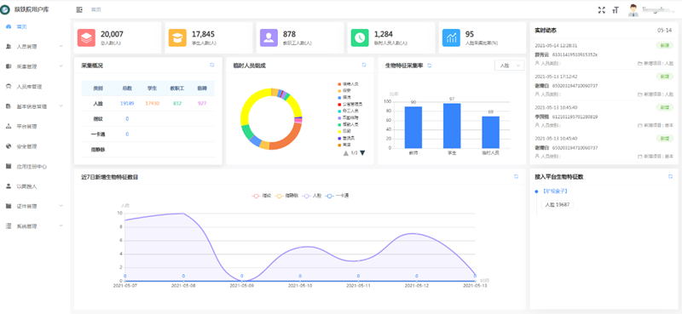Expand the 人员管理 sidebar menu
Image resolution: width=682 pixels, height=314 pixels.
35,47
